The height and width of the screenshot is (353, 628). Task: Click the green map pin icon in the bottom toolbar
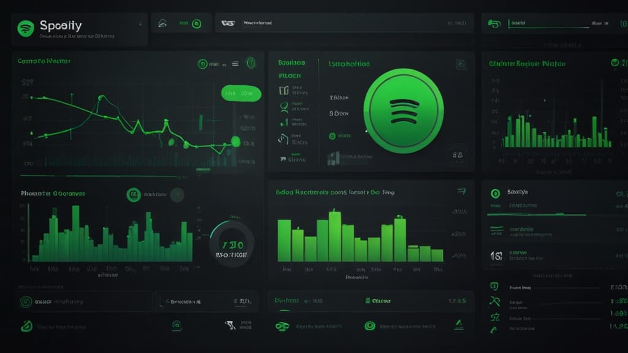(x=177, y=325)
